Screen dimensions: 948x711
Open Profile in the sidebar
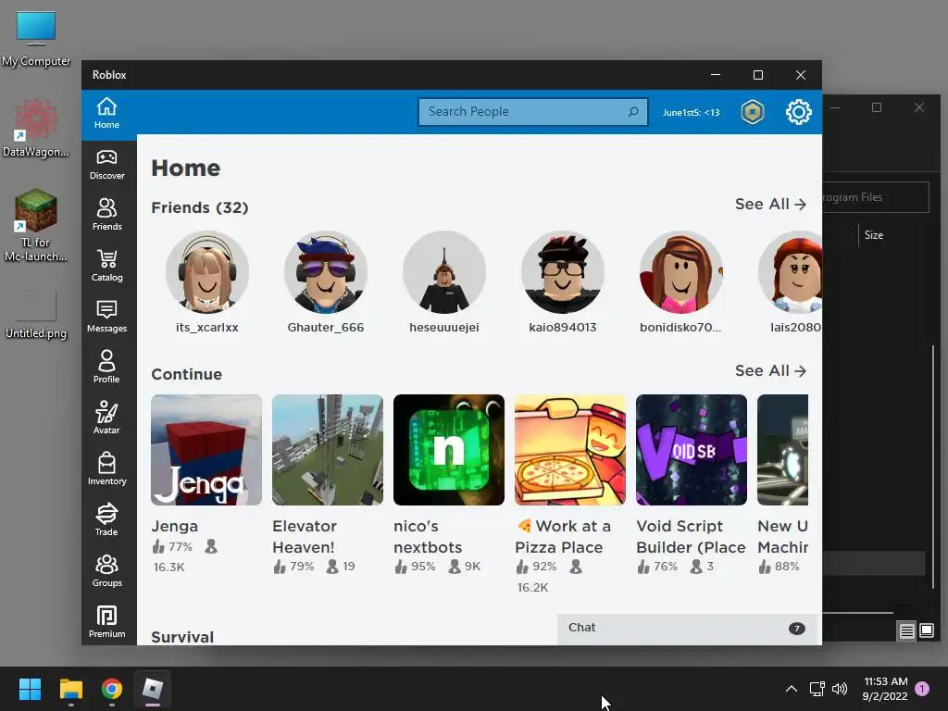pos(107,367)
